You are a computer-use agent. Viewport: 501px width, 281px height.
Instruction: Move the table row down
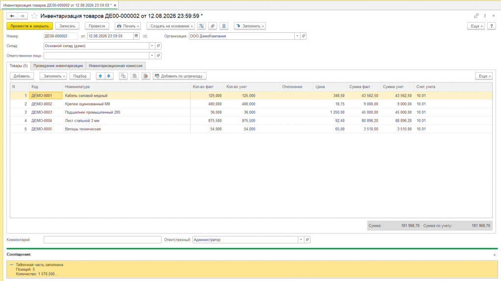[x=109, y=76]
